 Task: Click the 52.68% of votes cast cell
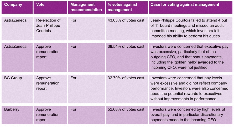click(127, 115)
